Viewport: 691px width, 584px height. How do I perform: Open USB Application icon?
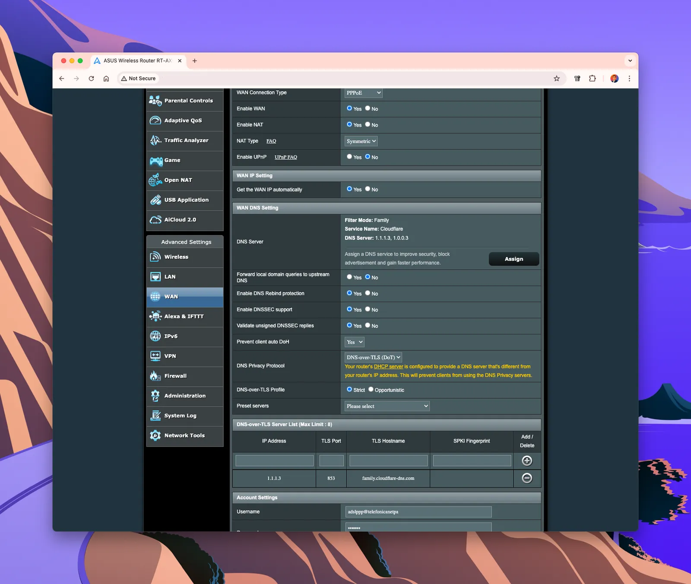point(155,200)
